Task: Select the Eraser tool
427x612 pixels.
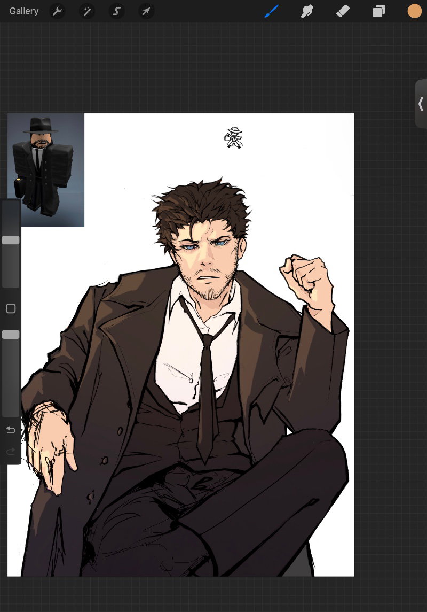Action: pos(343,11)
